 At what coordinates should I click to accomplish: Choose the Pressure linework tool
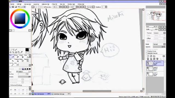[x=16, y=60]
